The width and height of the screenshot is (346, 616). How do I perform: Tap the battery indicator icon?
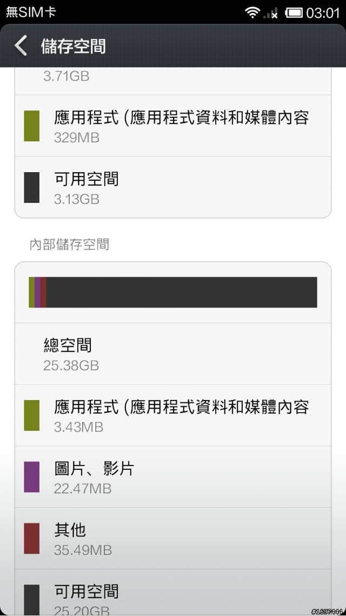(294, 12)
